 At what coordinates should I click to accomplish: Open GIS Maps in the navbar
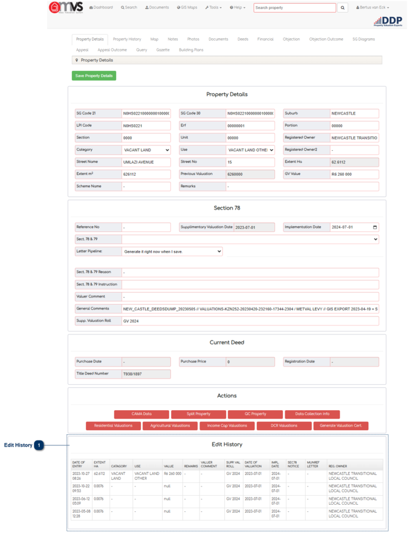coord(187,7)
